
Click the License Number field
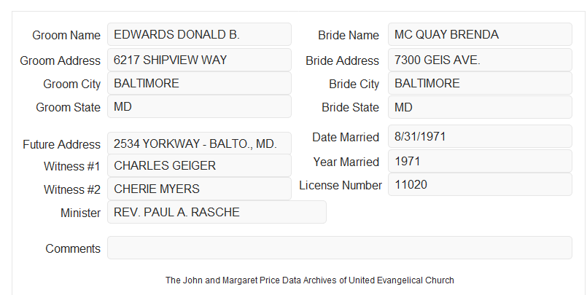point(480,184)
